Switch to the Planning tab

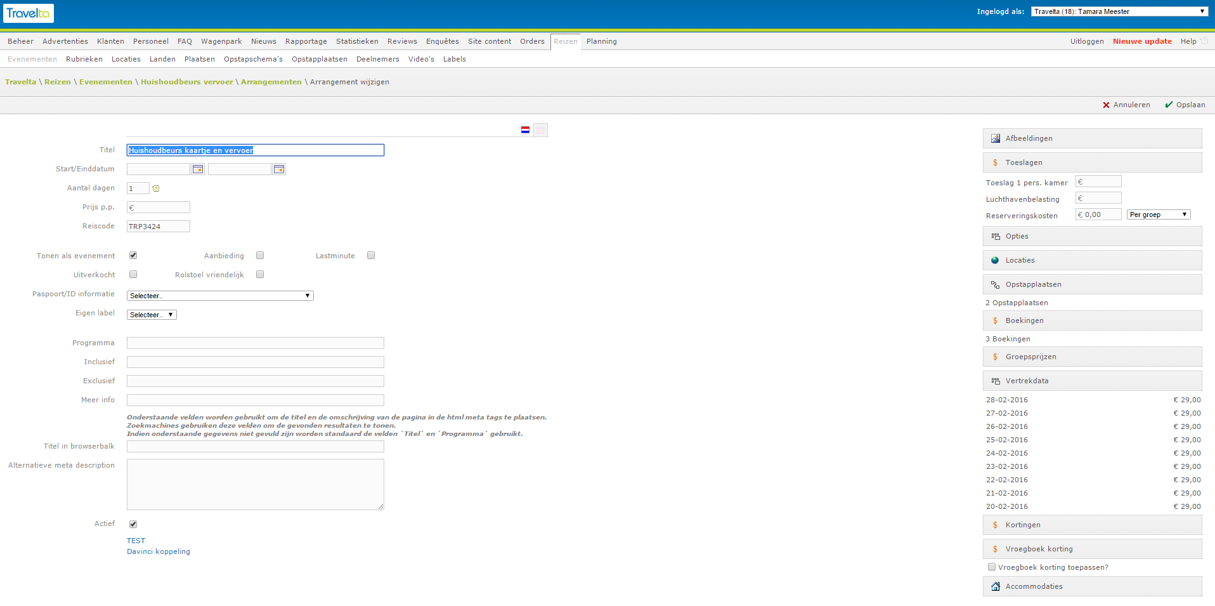click(602, 41)
